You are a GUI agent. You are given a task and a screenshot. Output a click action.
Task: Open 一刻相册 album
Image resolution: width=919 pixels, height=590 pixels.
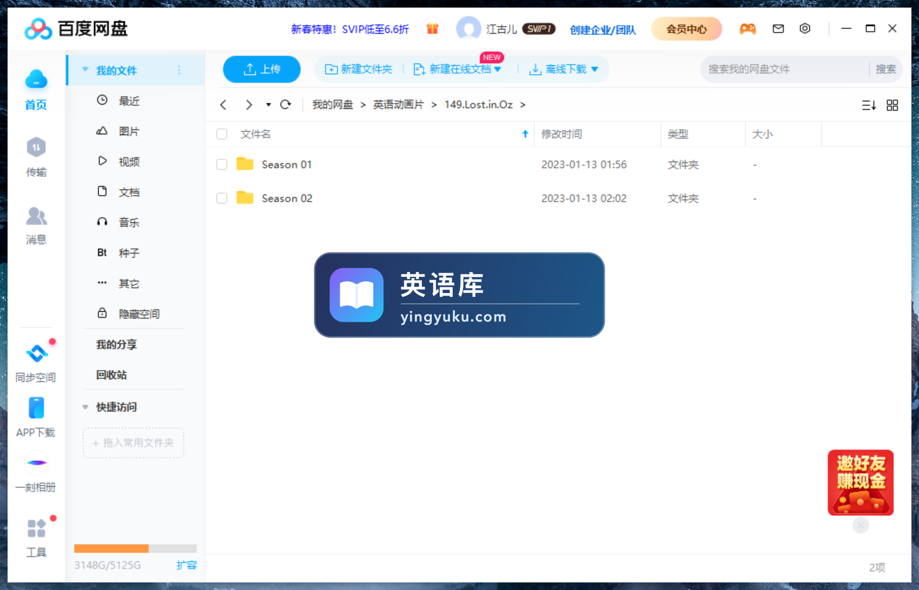pos(36,472)
